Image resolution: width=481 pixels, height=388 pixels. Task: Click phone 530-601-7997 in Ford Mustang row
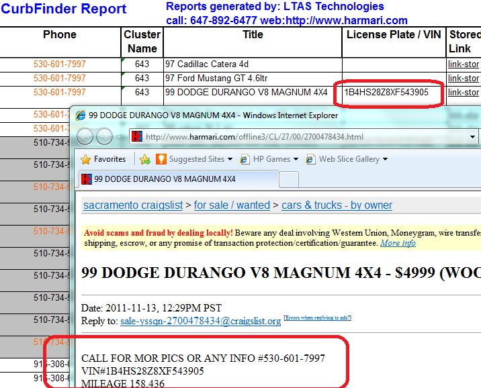[60, 78]
